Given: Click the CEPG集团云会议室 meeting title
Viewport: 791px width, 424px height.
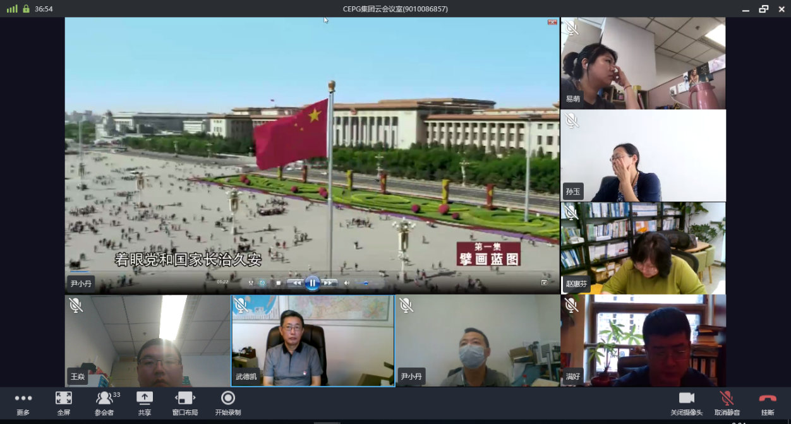Looking at the screenshot, I should pyautogui.click(x=395, y=9).
